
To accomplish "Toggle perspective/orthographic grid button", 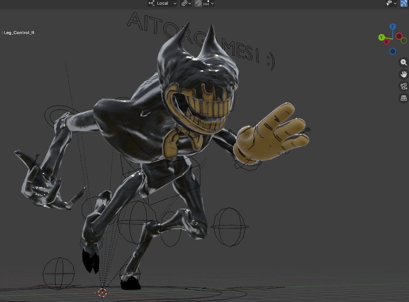I will point(403,98).
